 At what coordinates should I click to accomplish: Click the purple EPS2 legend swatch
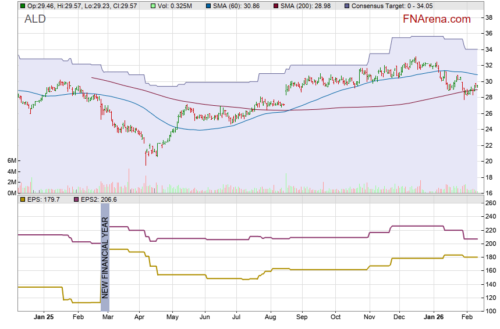pyautogui.click(x=76, y=199)
